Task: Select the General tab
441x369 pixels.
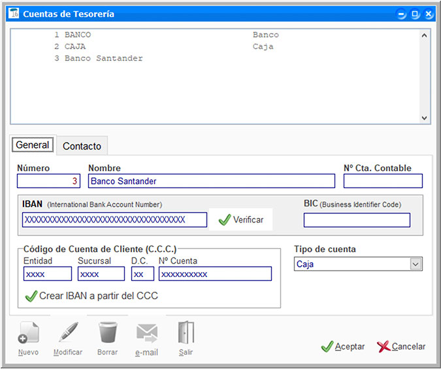Action: pyautogui.click(x=33, y=145)
